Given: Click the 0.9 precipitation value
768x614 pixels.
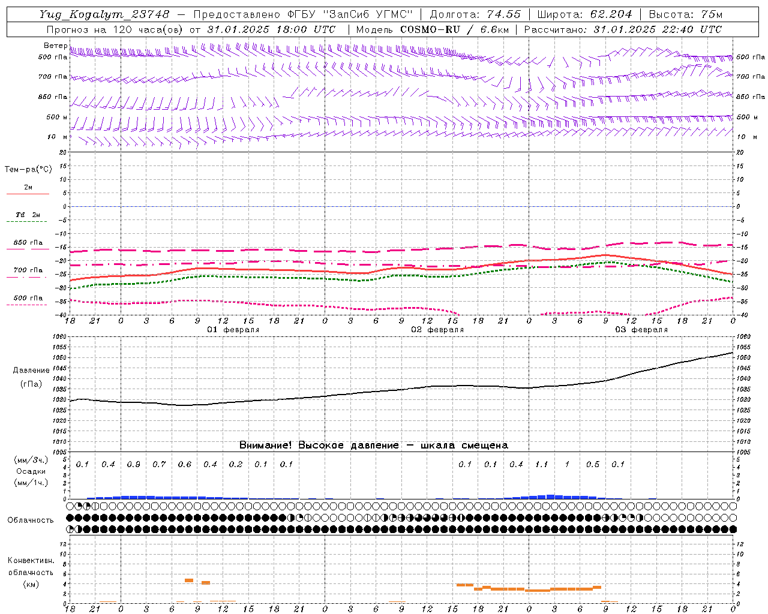Looking at the screenshot, I should (x=134, y=465).
